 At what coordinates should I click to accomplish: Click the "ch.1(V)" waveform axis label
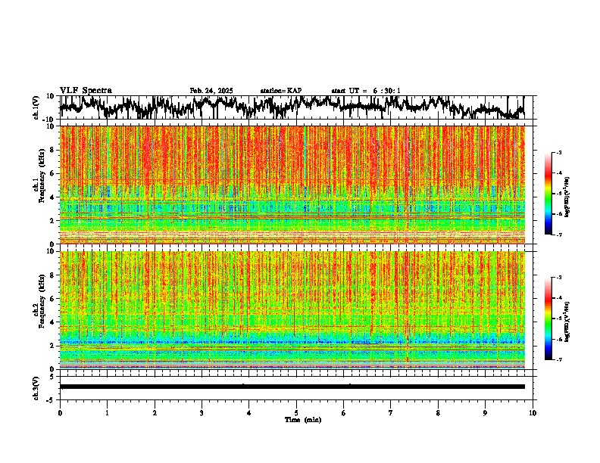36,107
